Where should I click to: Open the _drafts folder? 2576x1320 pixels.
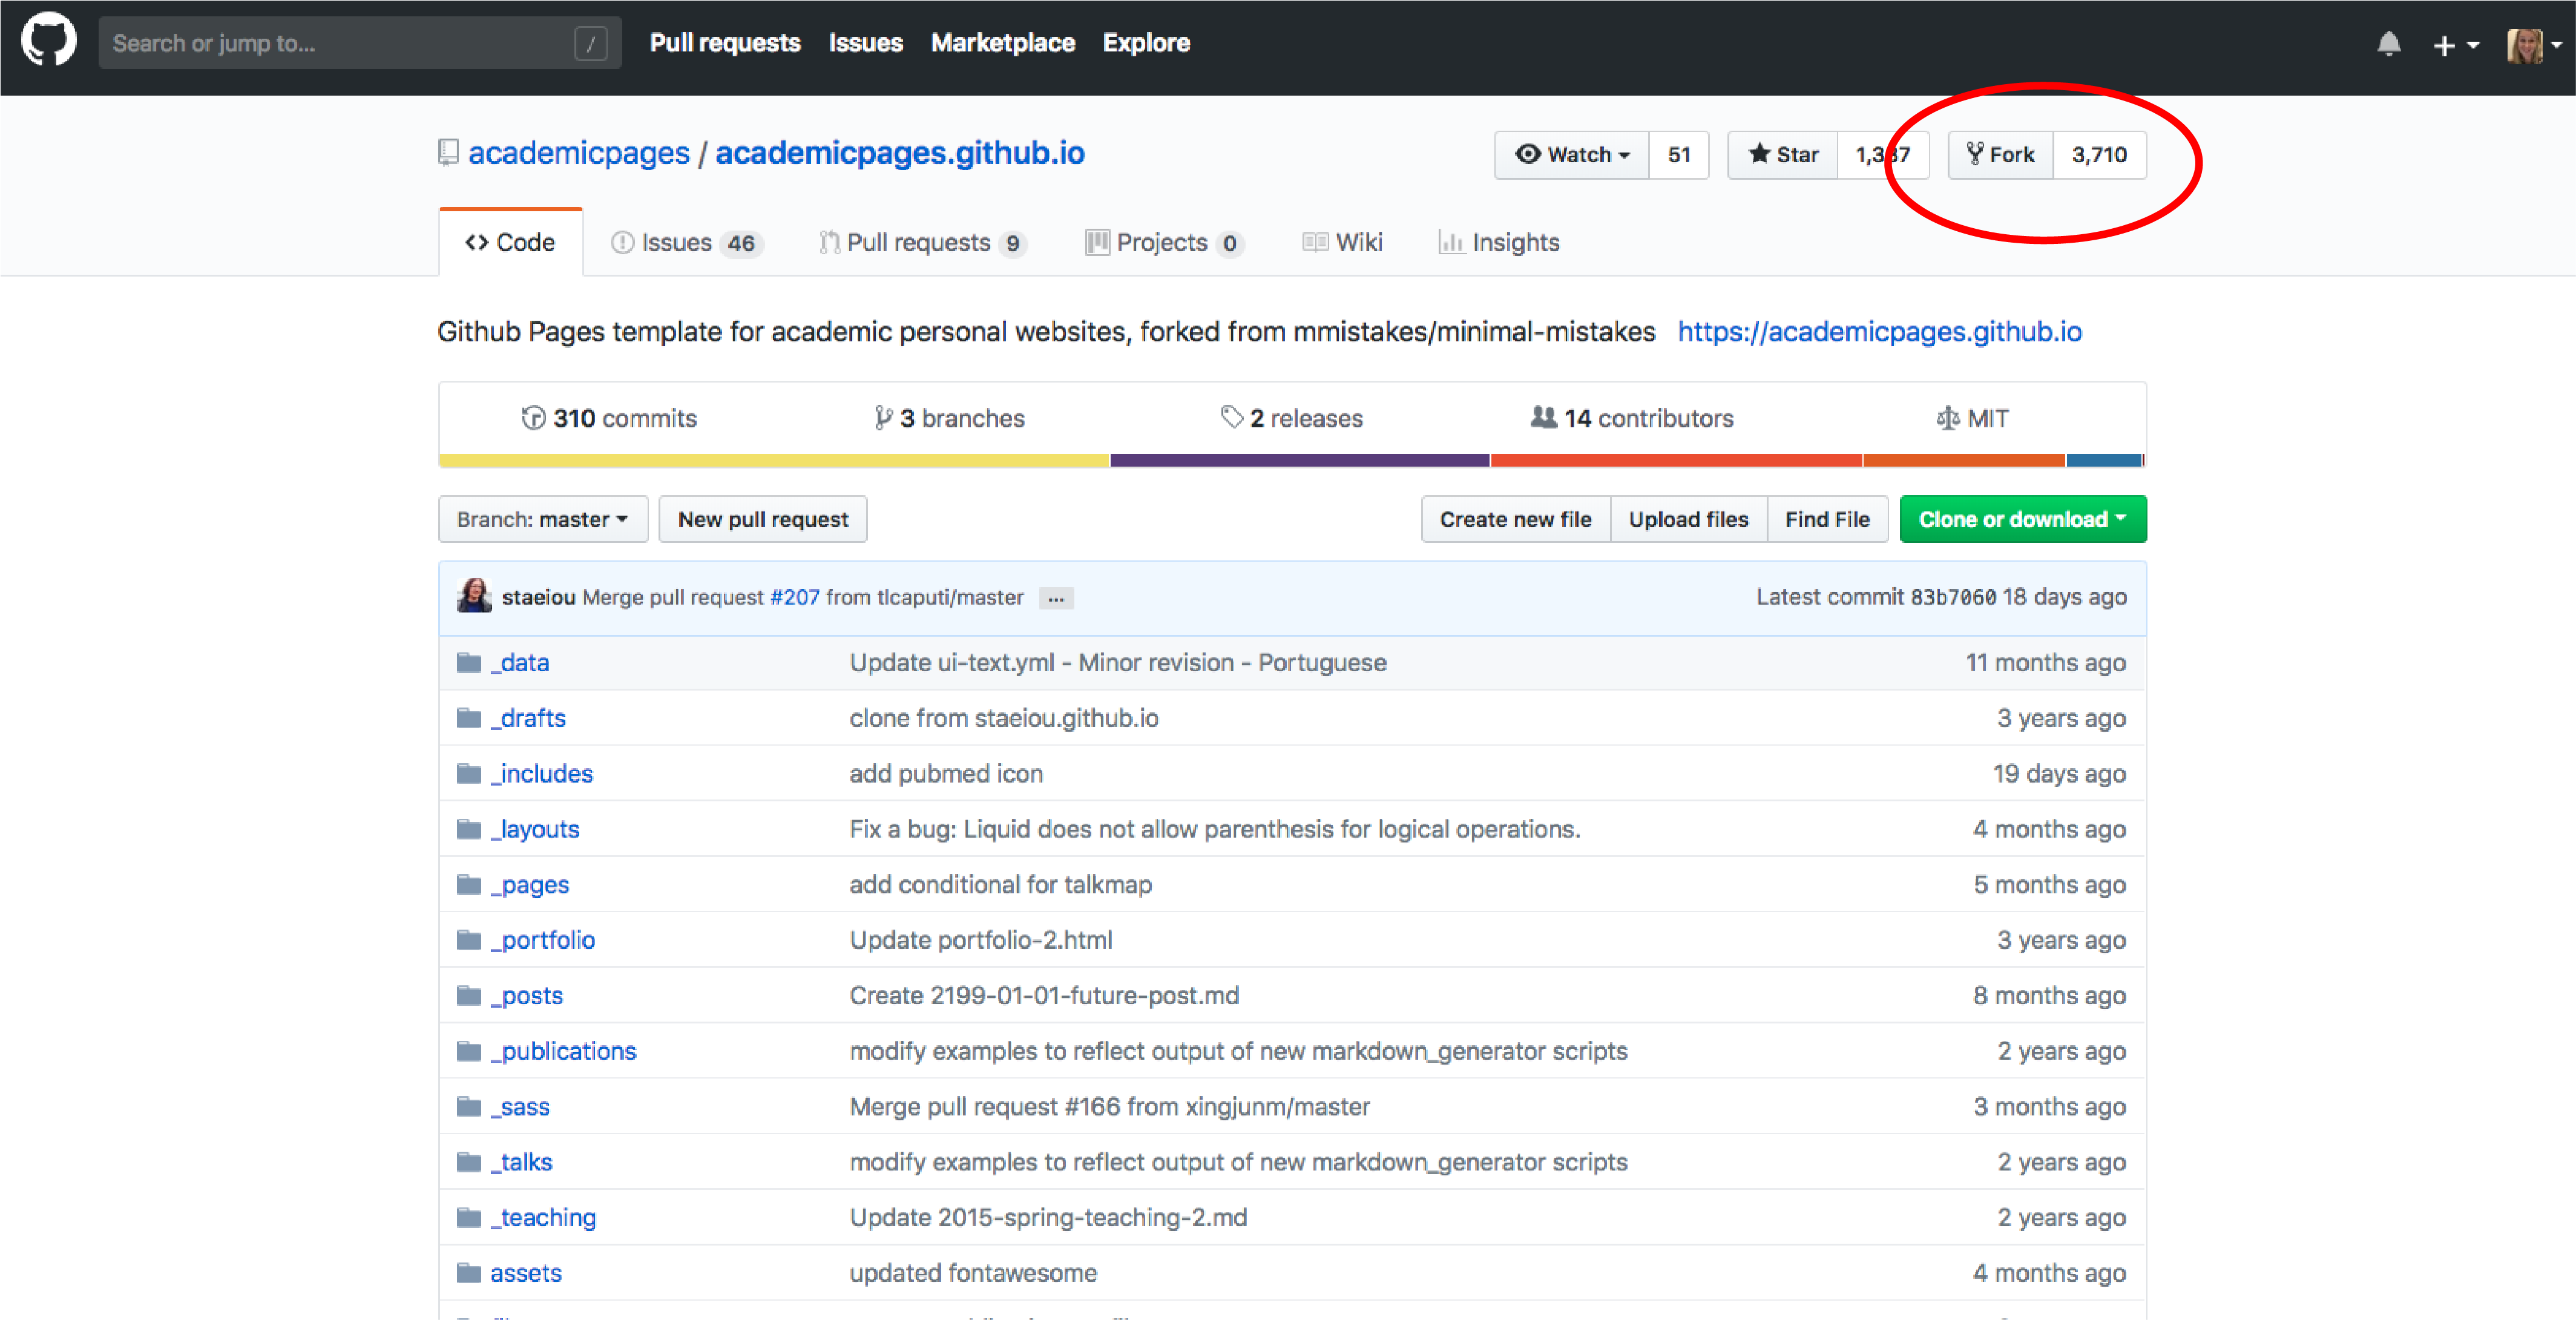528,718
